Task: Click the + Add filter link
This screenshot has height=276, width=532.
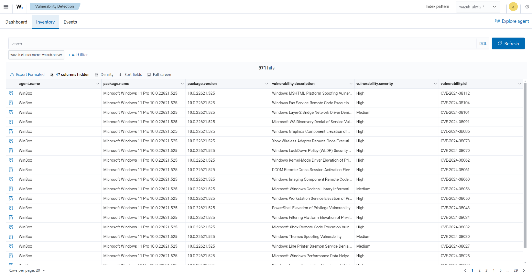Action: 78,55
